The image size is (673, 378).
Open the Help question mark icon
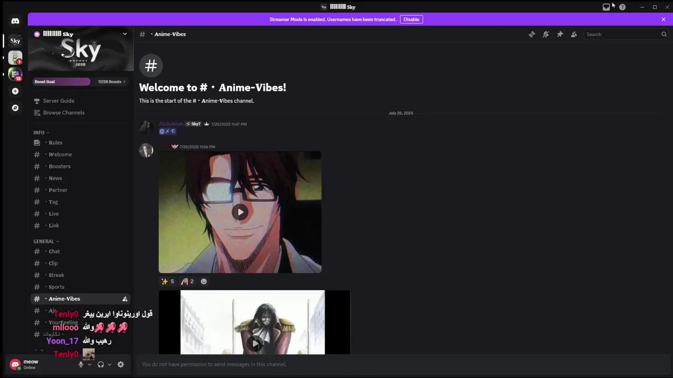(x=623, y=7)
